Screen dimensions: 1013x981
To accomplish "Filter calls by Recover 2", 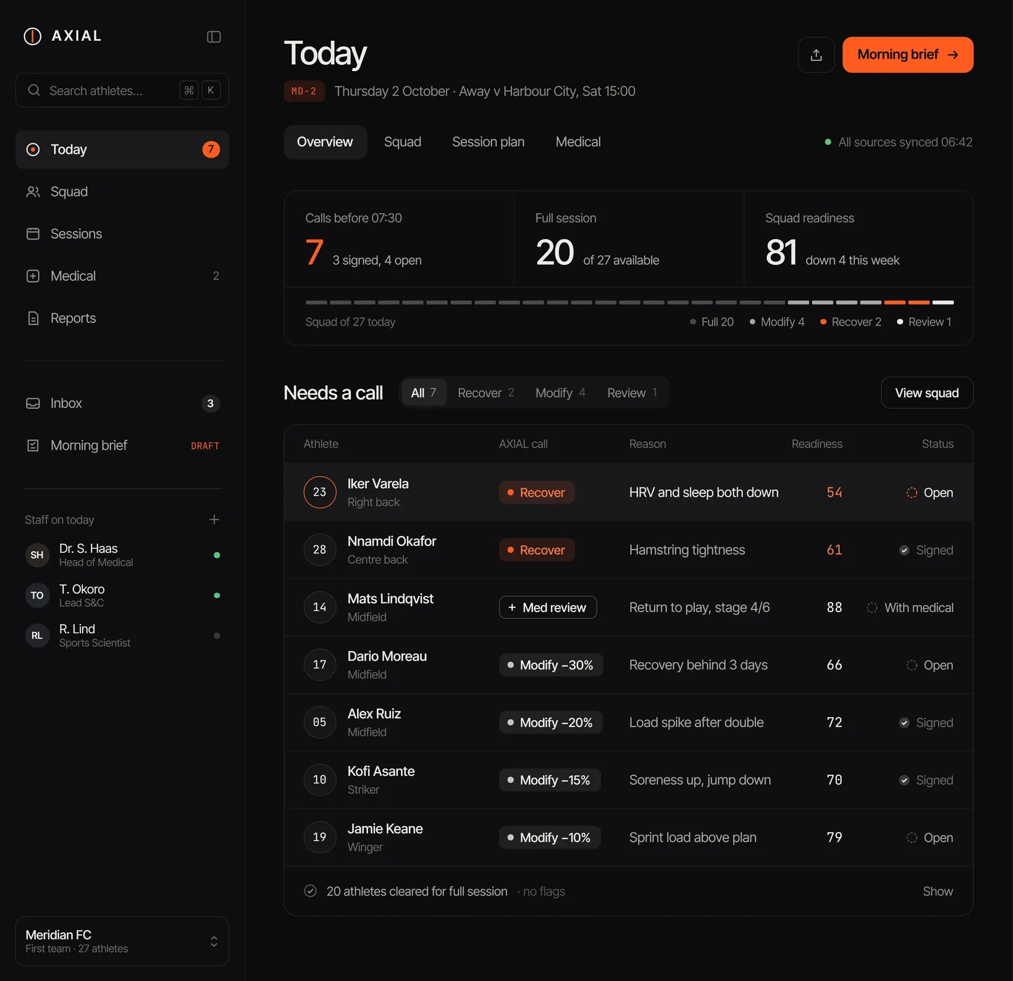I will coord(485,393).
